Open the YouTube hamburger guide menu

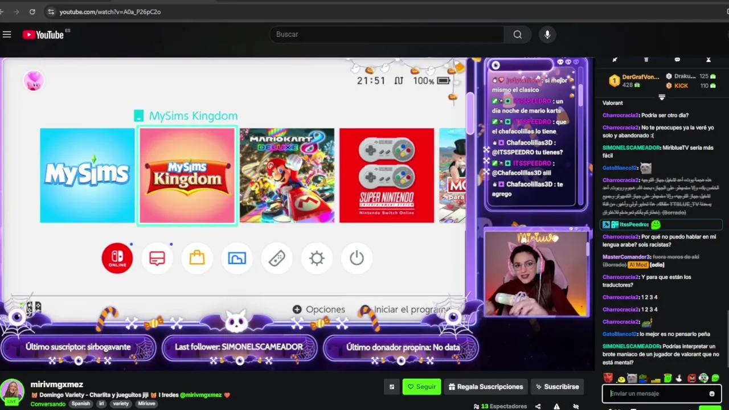(7, 35)
